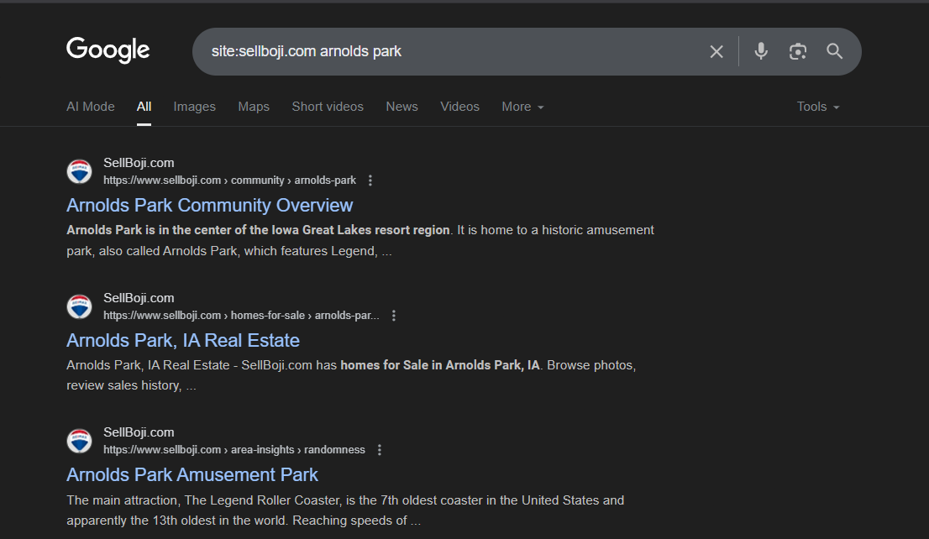
Task: Click RE/MAX favicon of Community Overview result
Action: (79, 171)
